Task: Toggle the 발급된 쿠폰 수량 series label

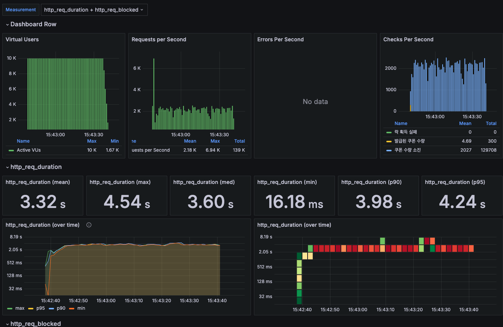Action: click(410, 141)
